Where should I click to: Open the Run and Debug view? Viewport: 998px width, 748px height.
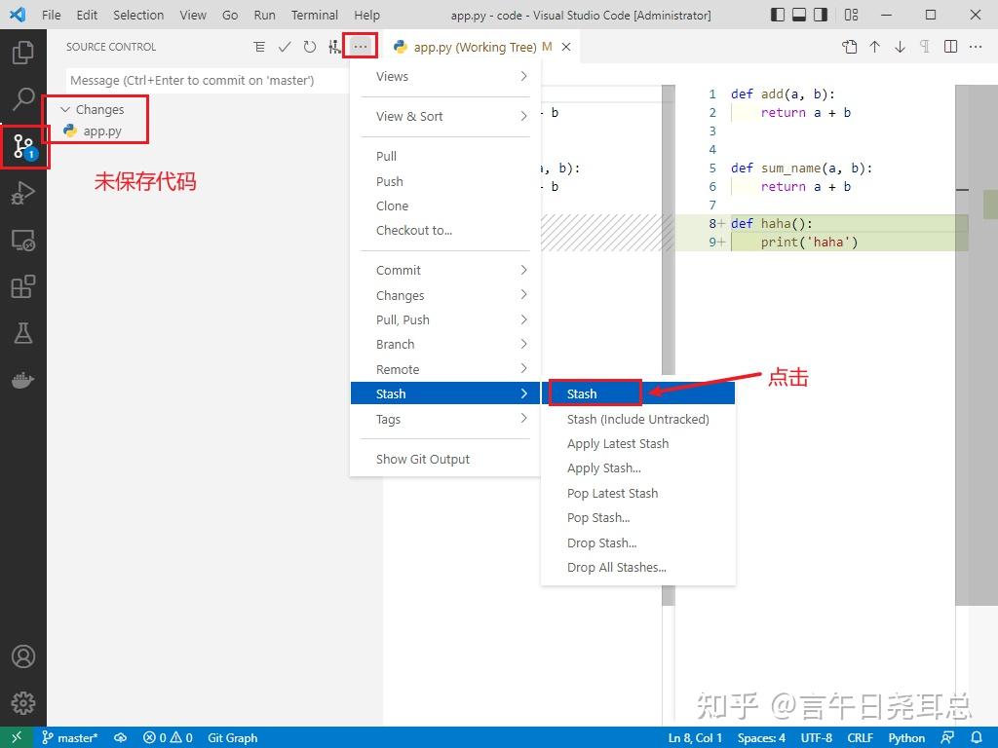(x=23, y=193)
